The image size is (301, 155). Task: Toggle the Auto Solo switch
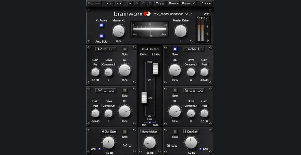click(x=101, y=36)
